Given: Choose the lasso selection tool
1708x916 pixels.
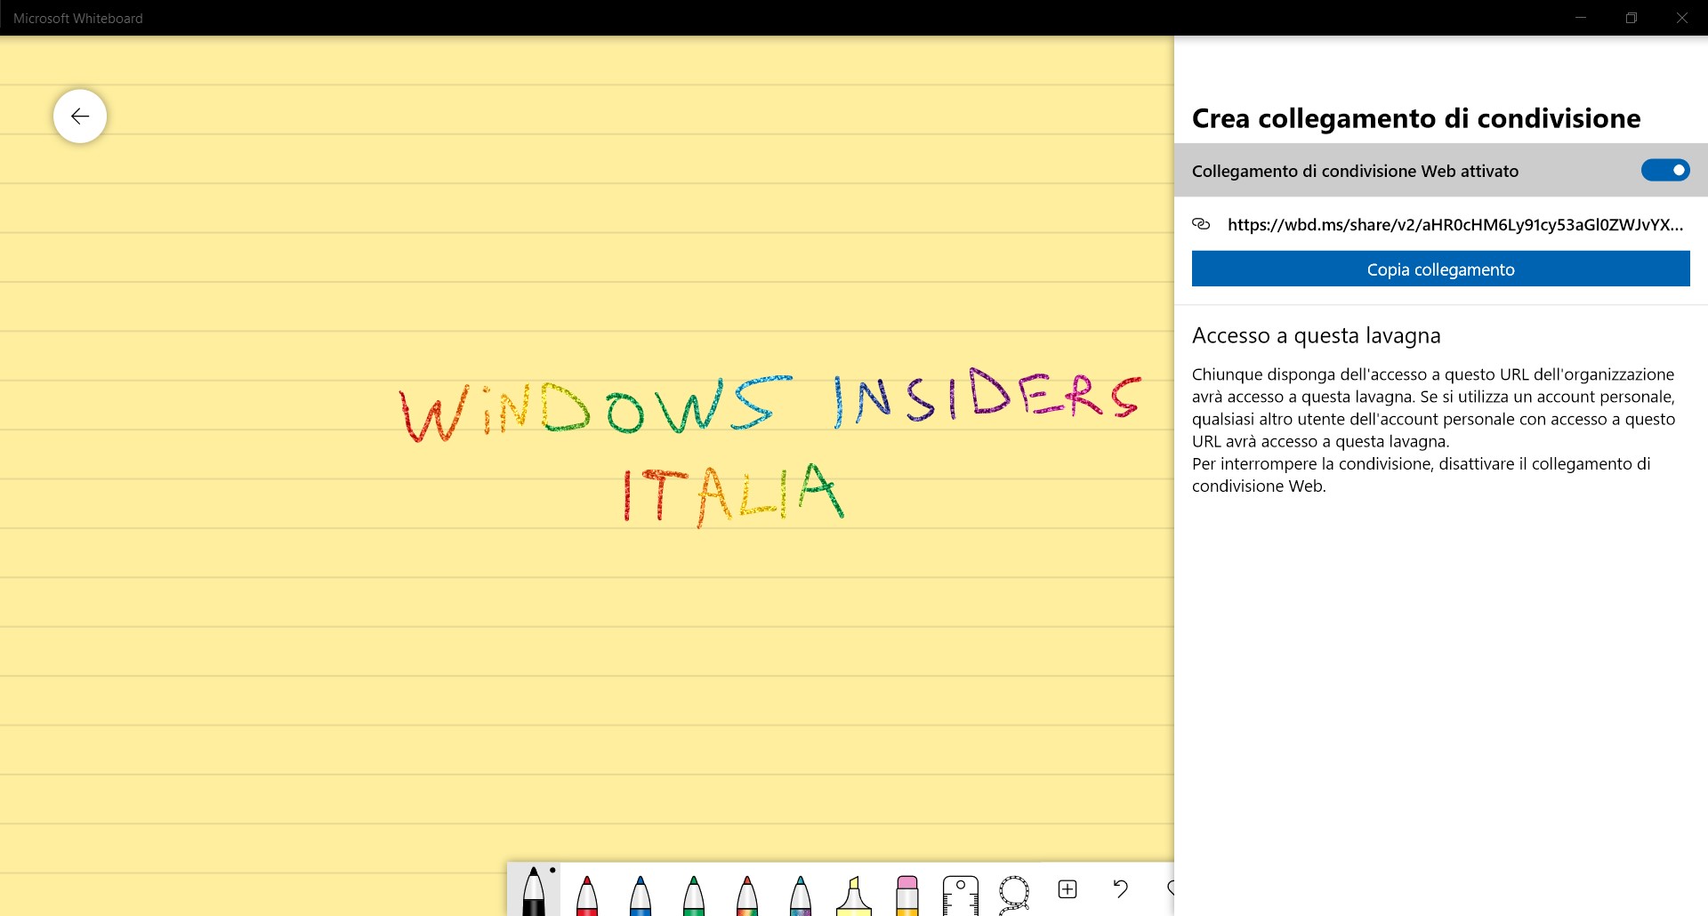Looking at the screenshot, I should tap(1014, 894).
